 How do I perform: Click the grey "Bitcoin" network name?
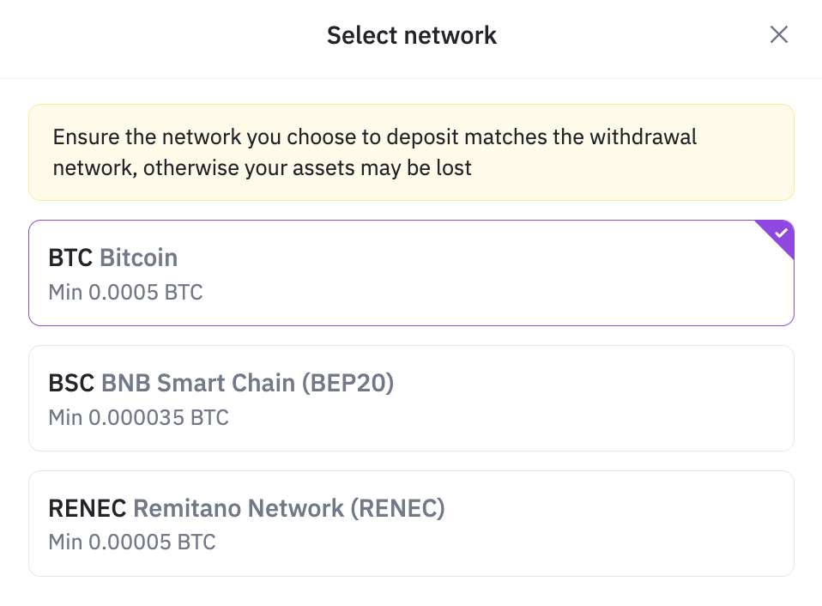coord(139,258)
